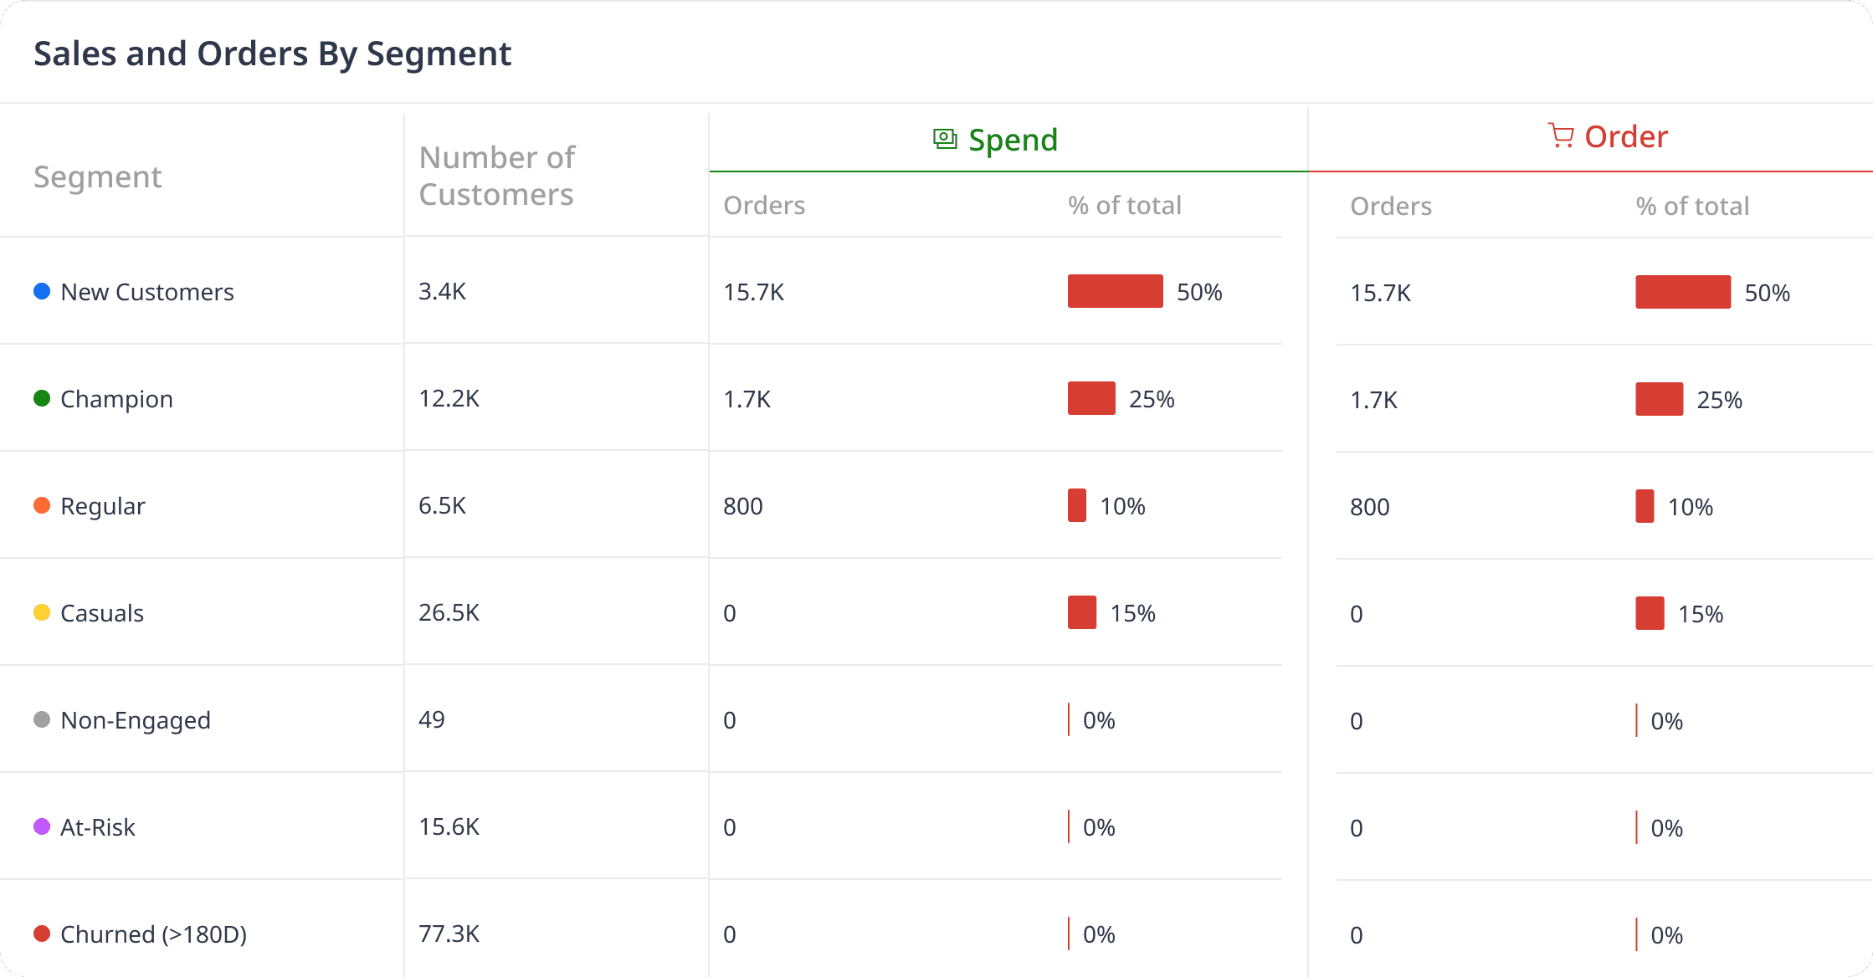Click the gray dot beside Non-Engaged
Screen dimensions: 1873x977
point(42,719)
